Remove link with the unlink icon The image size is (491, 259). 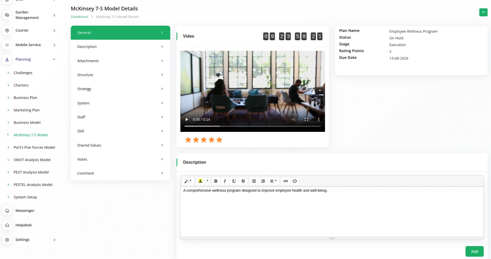pyautogui.click(x=295, y=181)
